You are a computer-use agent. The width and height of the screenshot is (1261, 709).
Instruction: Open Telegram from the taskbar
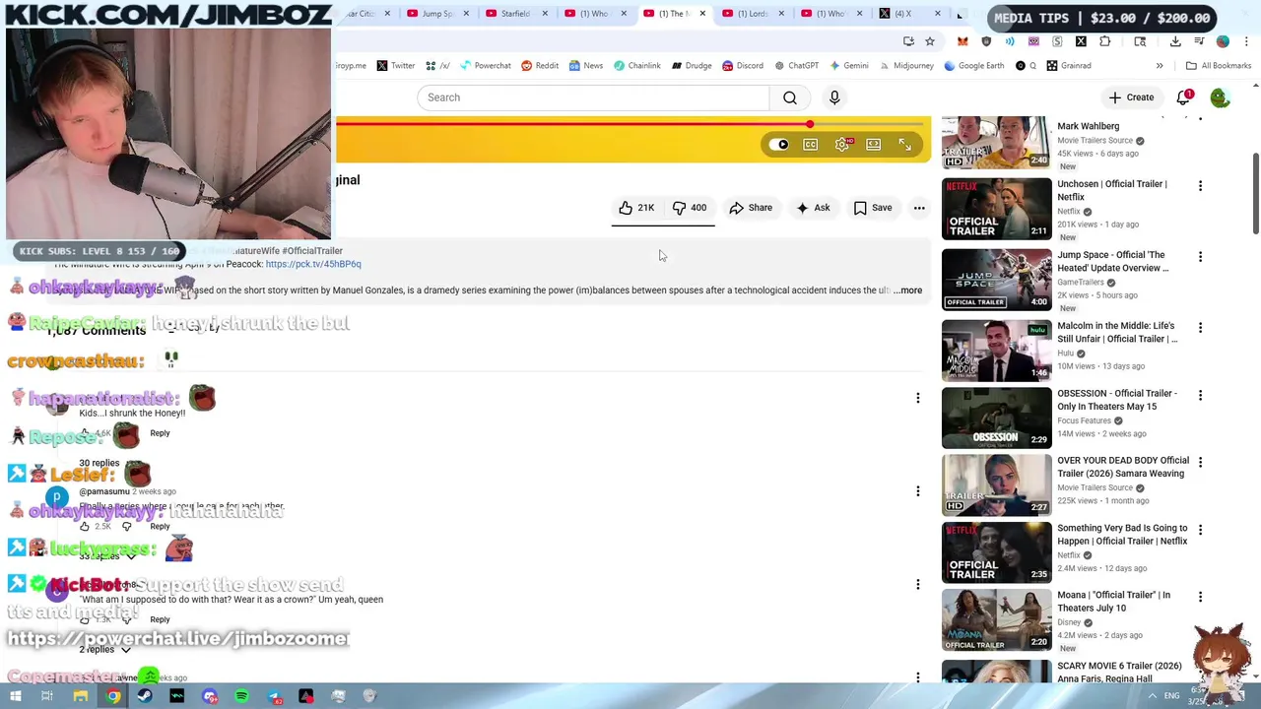(x=274, y=696)
